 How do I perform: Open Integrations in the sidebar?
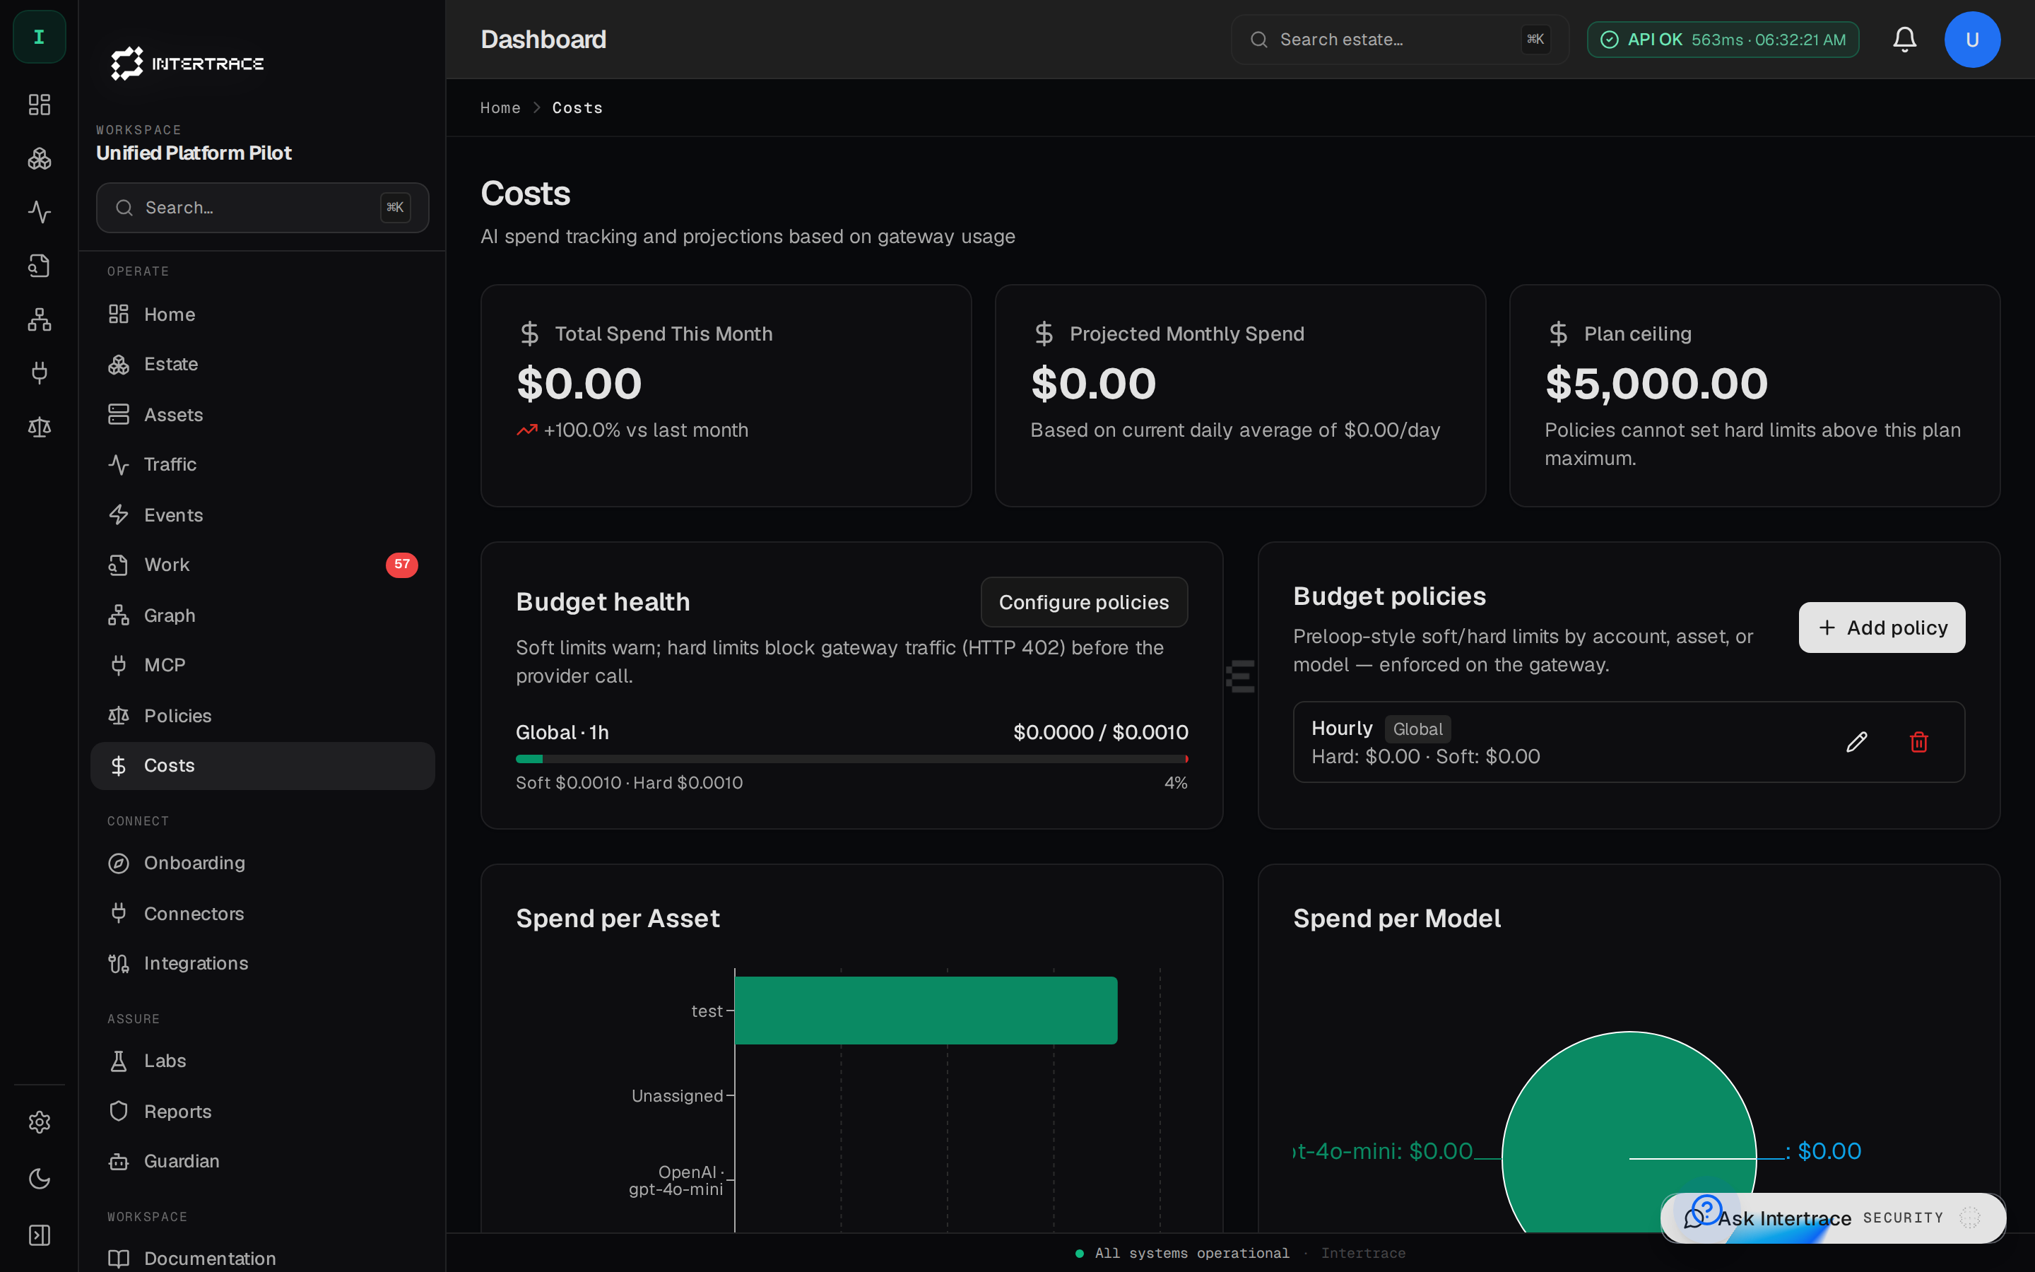[x=262, y=963]
